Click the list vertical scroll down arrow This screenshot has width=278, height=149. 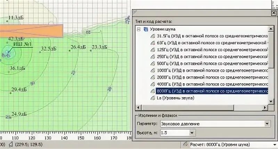pos(271,102)
